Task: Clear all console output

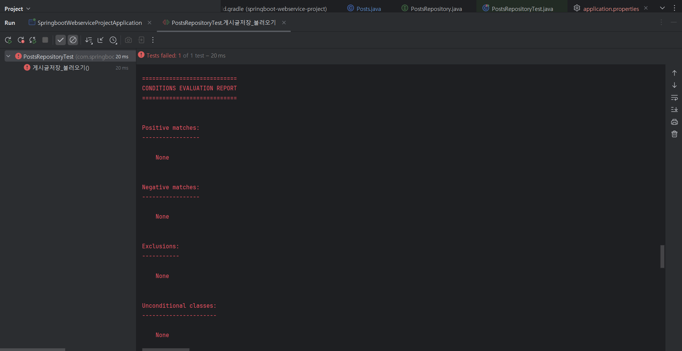Action: coord(674,134)
